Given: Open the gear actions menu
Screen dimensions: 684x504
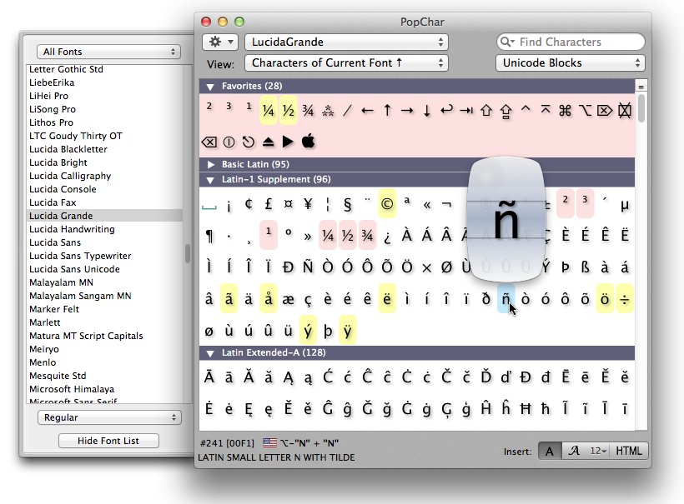Looking at the screenshot, I should [220, 42].
